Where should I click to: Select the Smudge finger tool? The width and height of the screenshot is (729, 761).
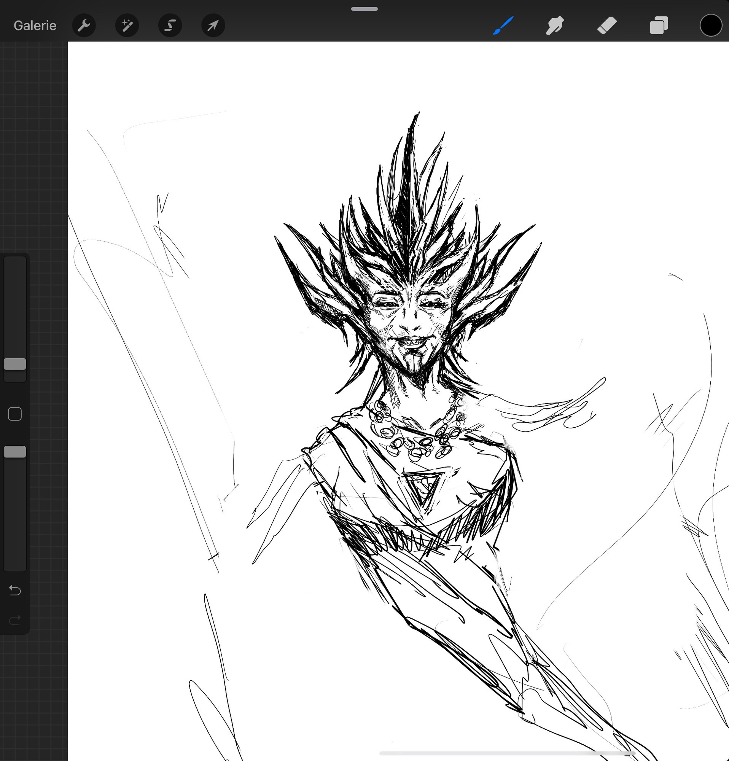tap(555, 25)
